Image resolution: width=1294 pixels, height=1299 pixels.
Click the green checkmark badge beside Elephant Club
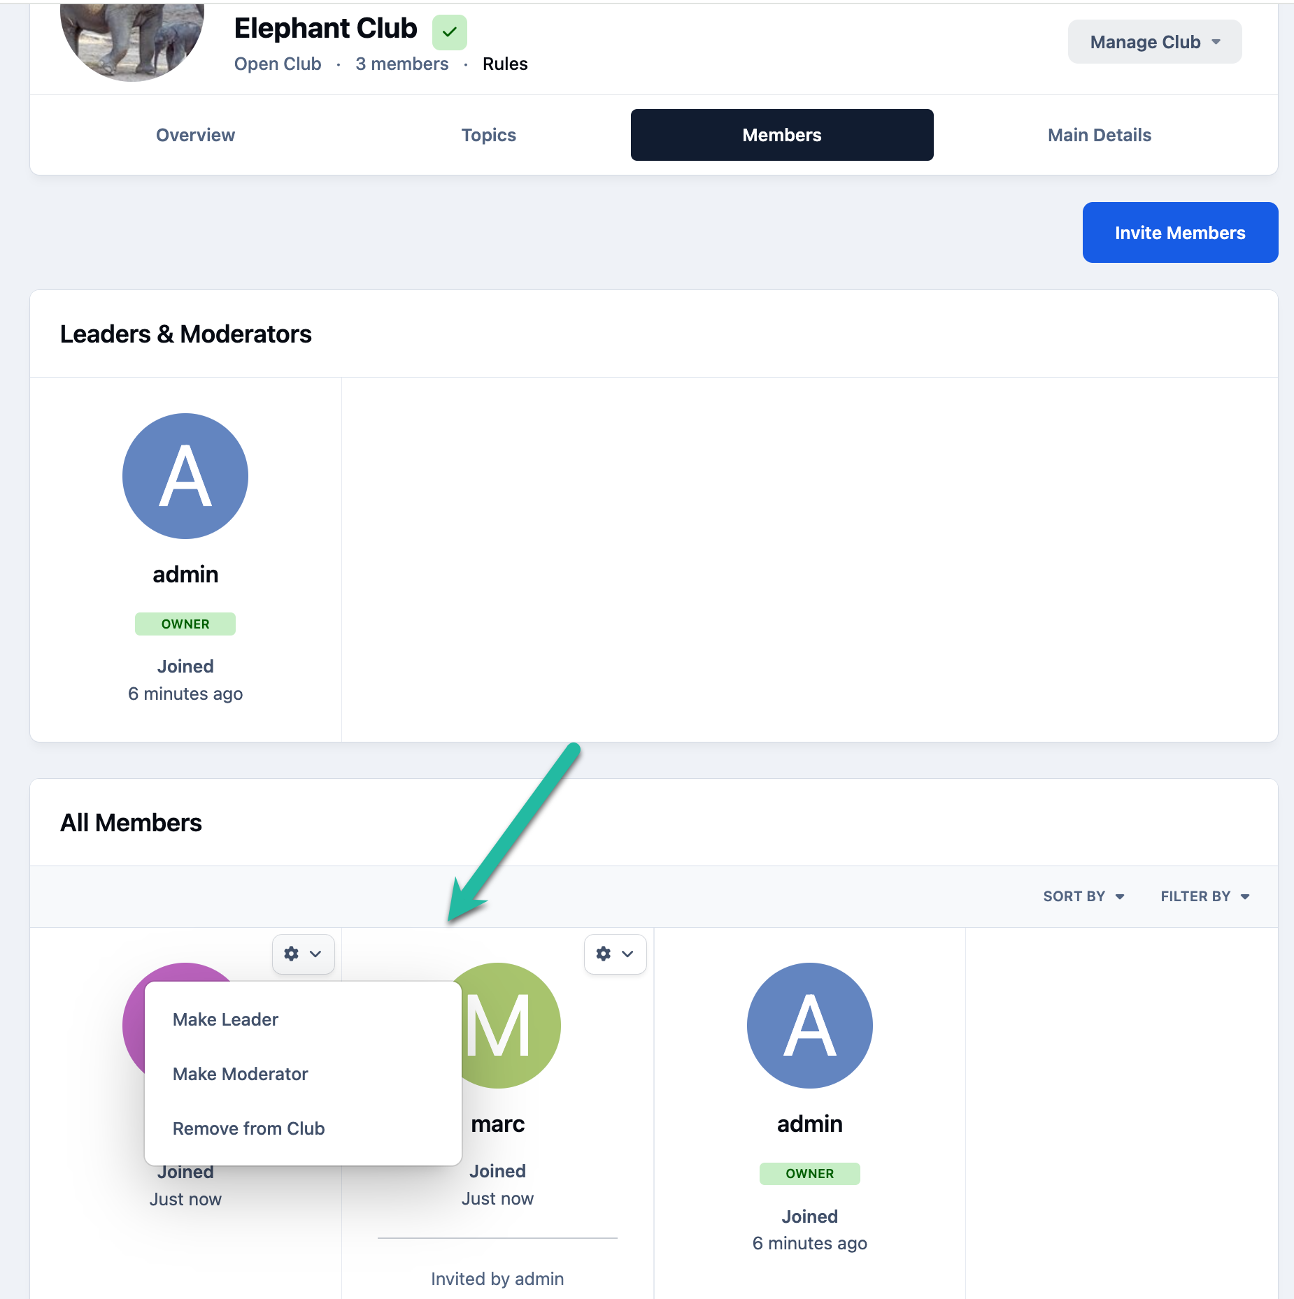click(449, 32)
